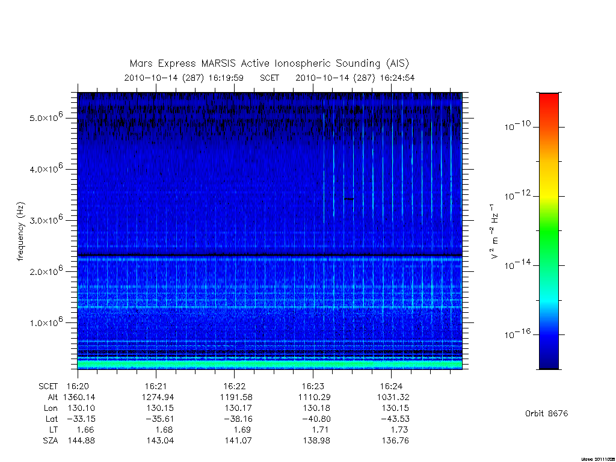Image resolution: width=616 pixels, height=462 pixels.
Task: Click the black horizontal line near 2.3 MHz
Action: click(x=270, y=256)
